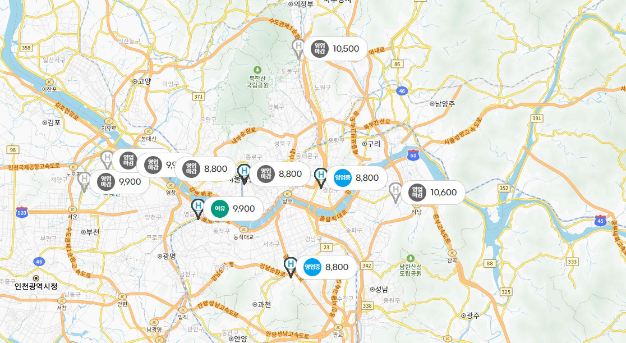Click the gray H pin beside 10,600
Image resolution: width=626 pixels, height=343 pixels.
coord(395,193)
